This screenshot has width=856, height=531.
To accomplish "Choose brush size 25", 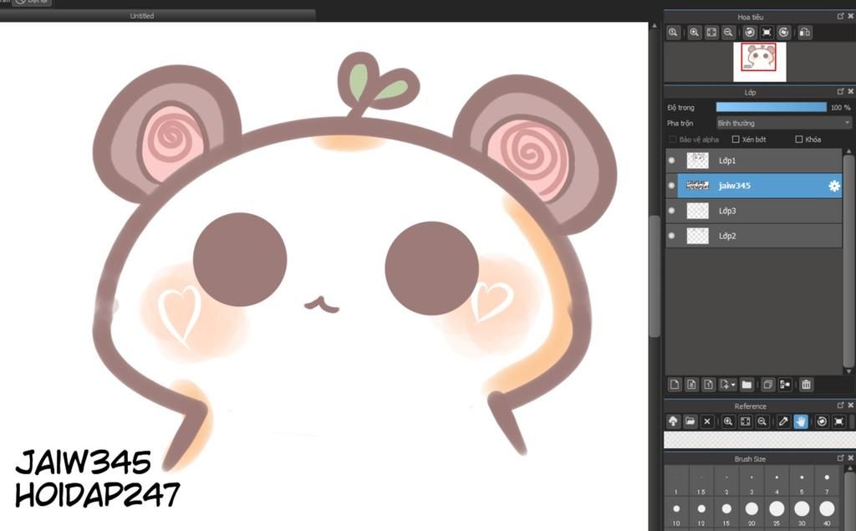I will [777, 513].
